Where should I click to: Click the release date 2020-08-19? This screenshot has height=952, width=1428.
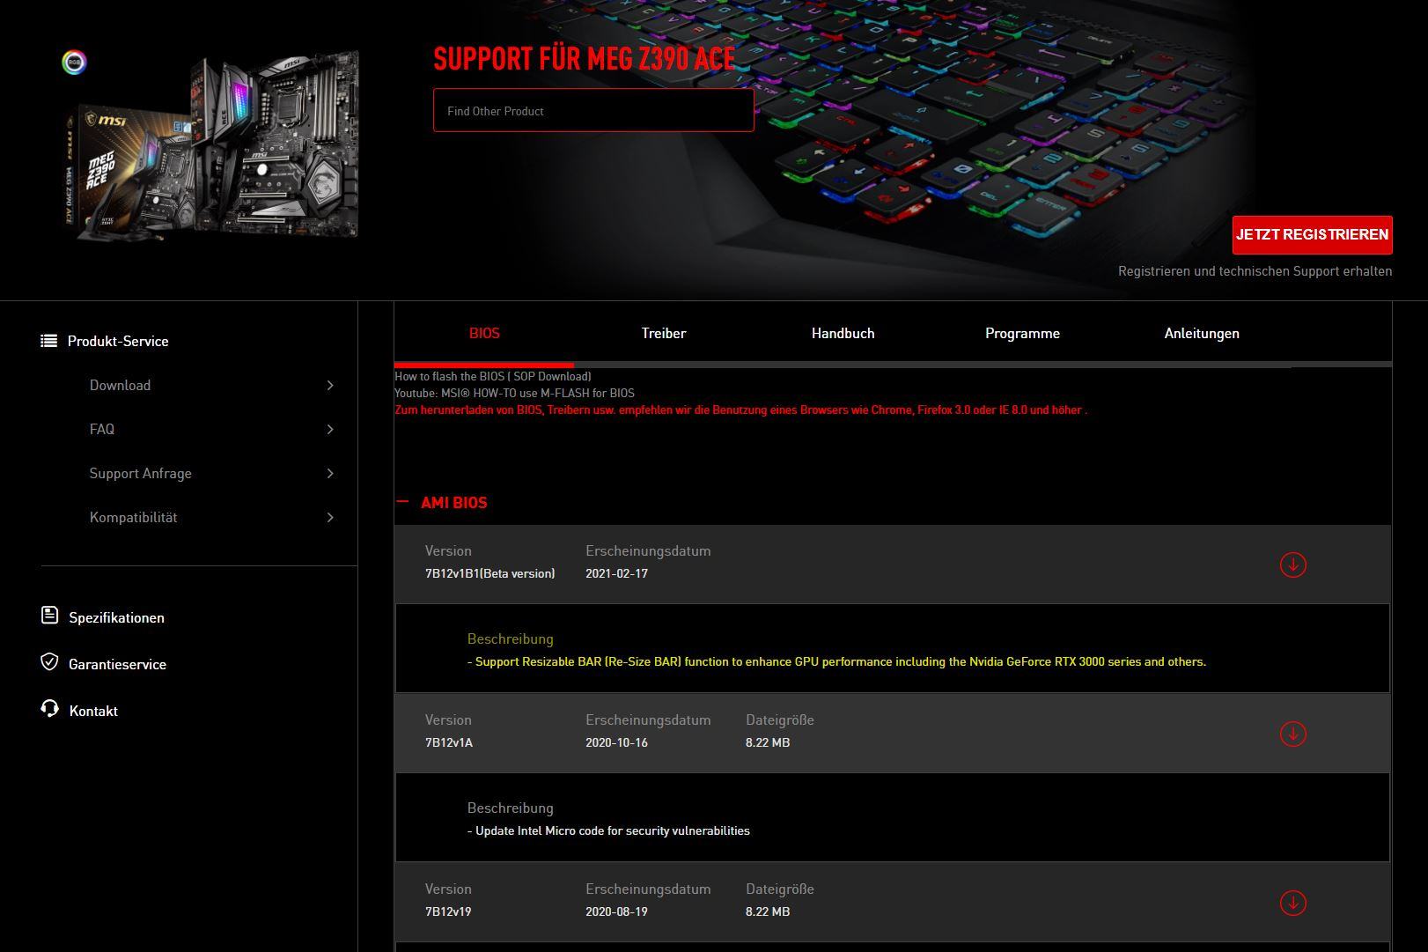click(616, 911)
